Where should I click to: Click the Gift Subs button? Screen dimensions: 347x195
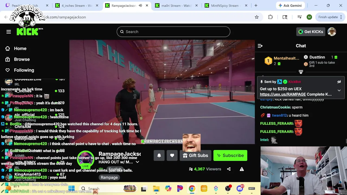tap(195, 155)
